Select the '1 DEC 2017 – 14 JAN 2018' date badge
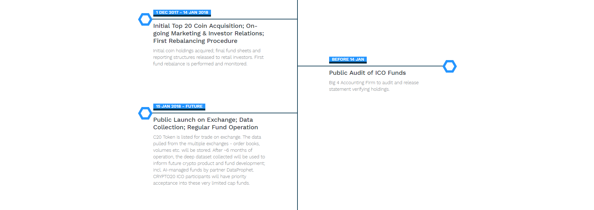This screenshot has width=594, height=210. point(182,13)
